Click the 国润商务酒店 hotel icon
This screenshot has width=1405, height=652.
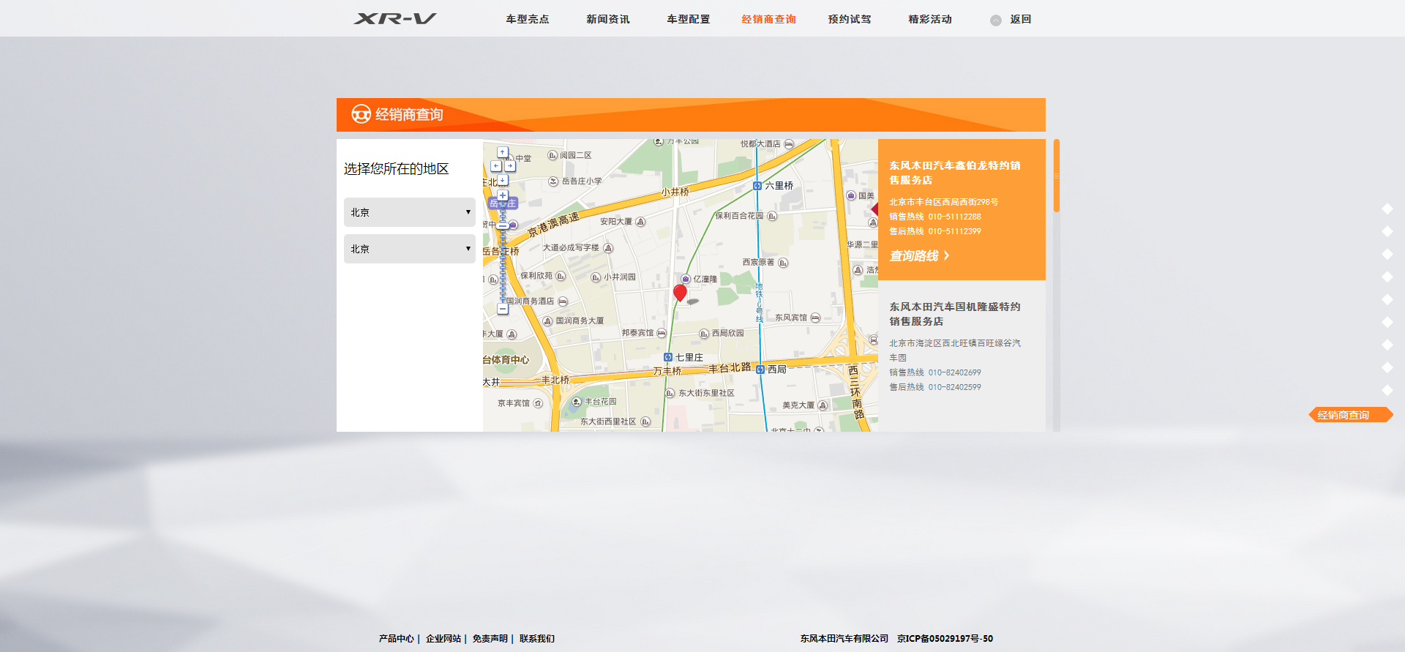563,301
